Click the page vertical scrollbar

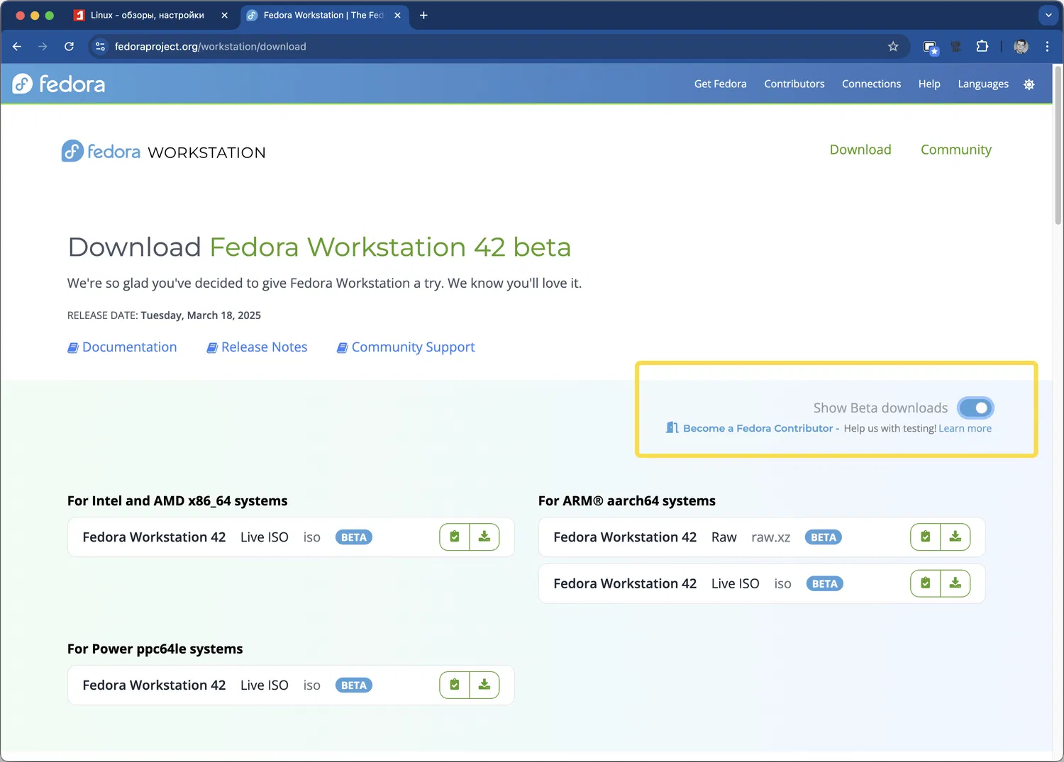pos(1058,145)
